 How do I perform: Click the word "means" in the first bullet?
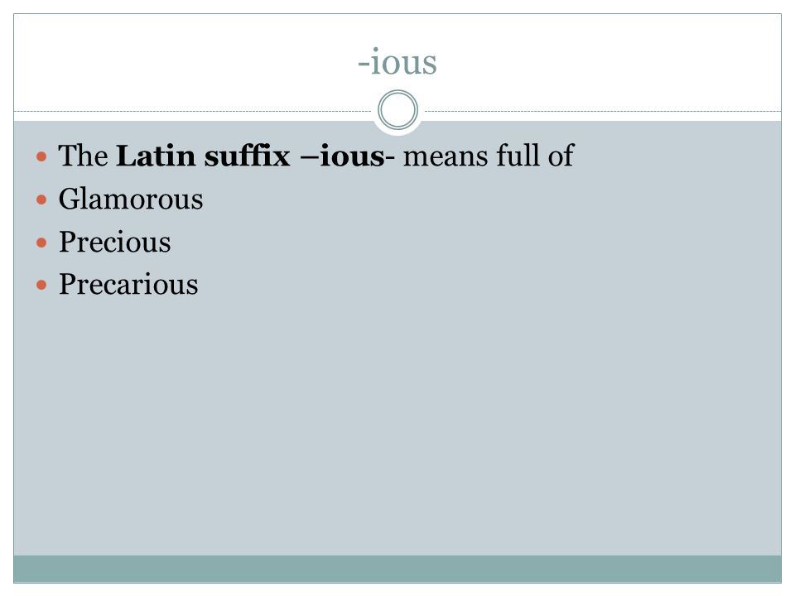[446, 156]
